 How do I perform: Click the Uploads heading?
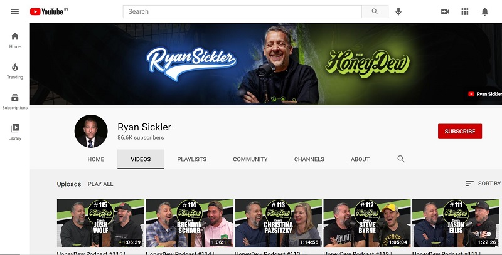tap(69, 184)
